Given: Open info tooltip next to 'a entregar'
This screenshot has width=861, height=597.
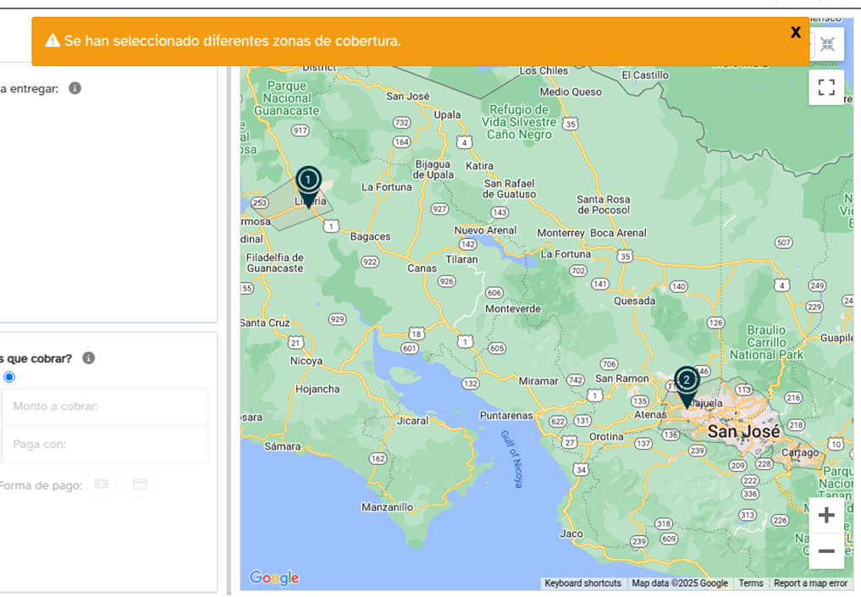Looking at the screenshot, I should (x=75, y=88).
